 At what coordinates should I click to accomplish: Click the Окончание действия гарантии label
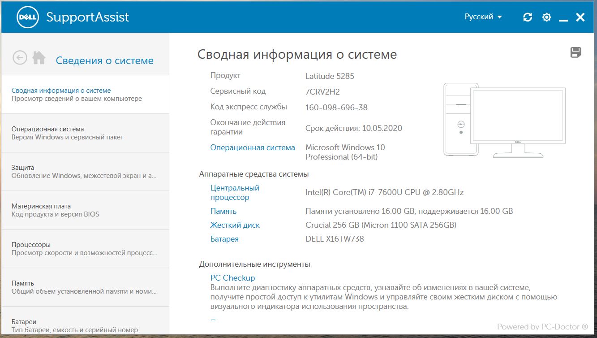[248, 127]
